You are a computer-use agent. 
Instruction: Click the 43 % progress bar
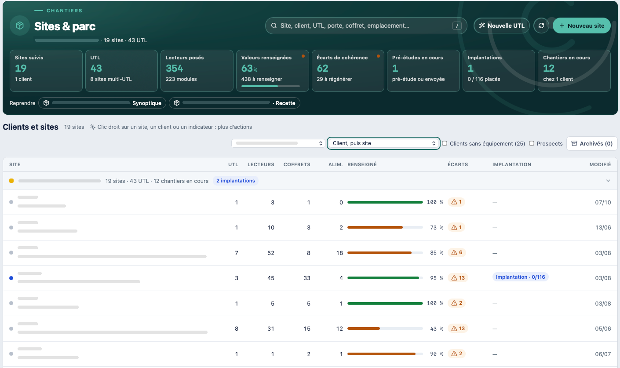[385, 328]
